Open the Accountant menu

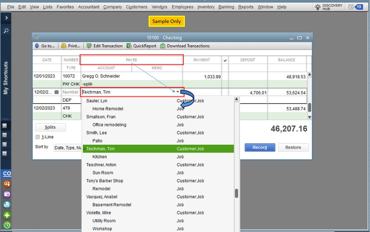click(x=89, y=7)
